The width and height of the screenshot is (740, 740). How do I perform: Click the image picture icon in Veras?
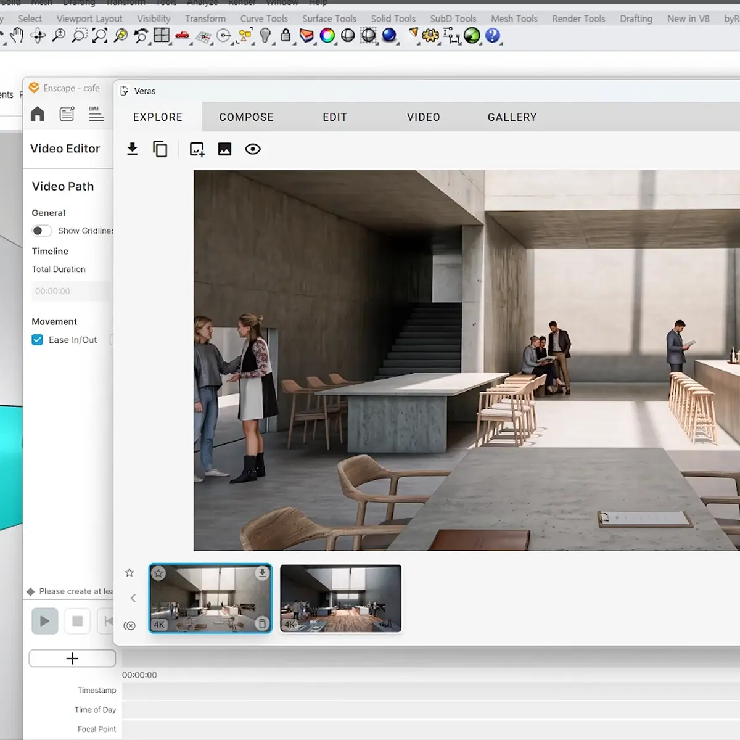tap(224, 149)
